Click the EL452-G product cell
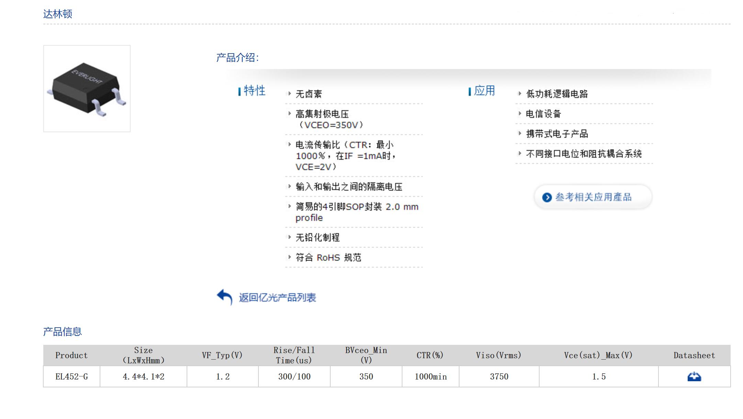 71,377
